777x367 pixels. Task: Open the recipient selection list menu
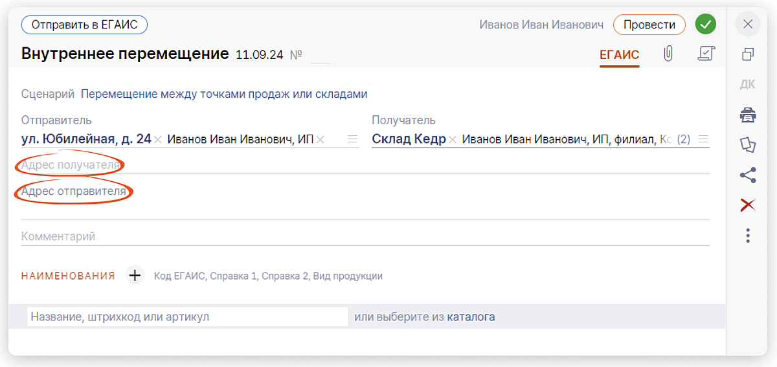(703, 139)
